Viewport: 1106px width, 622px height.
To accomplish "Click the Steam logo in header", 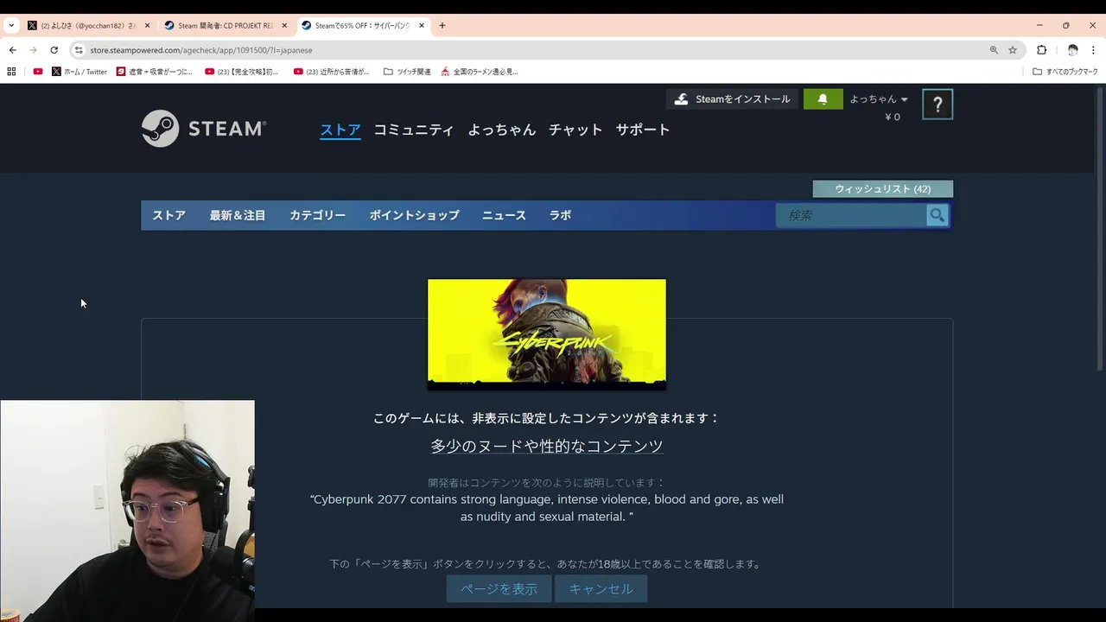I will (204, 129).
